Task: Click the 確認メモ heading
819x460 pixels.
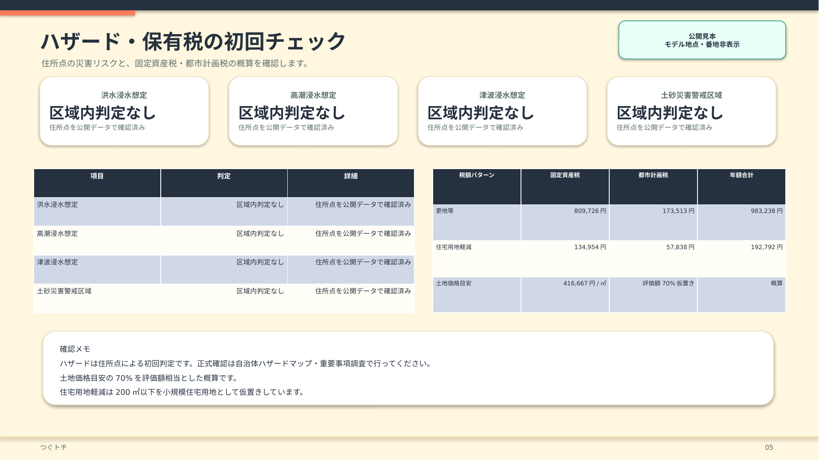Action: pyautogui.click(x=75, y=349)
